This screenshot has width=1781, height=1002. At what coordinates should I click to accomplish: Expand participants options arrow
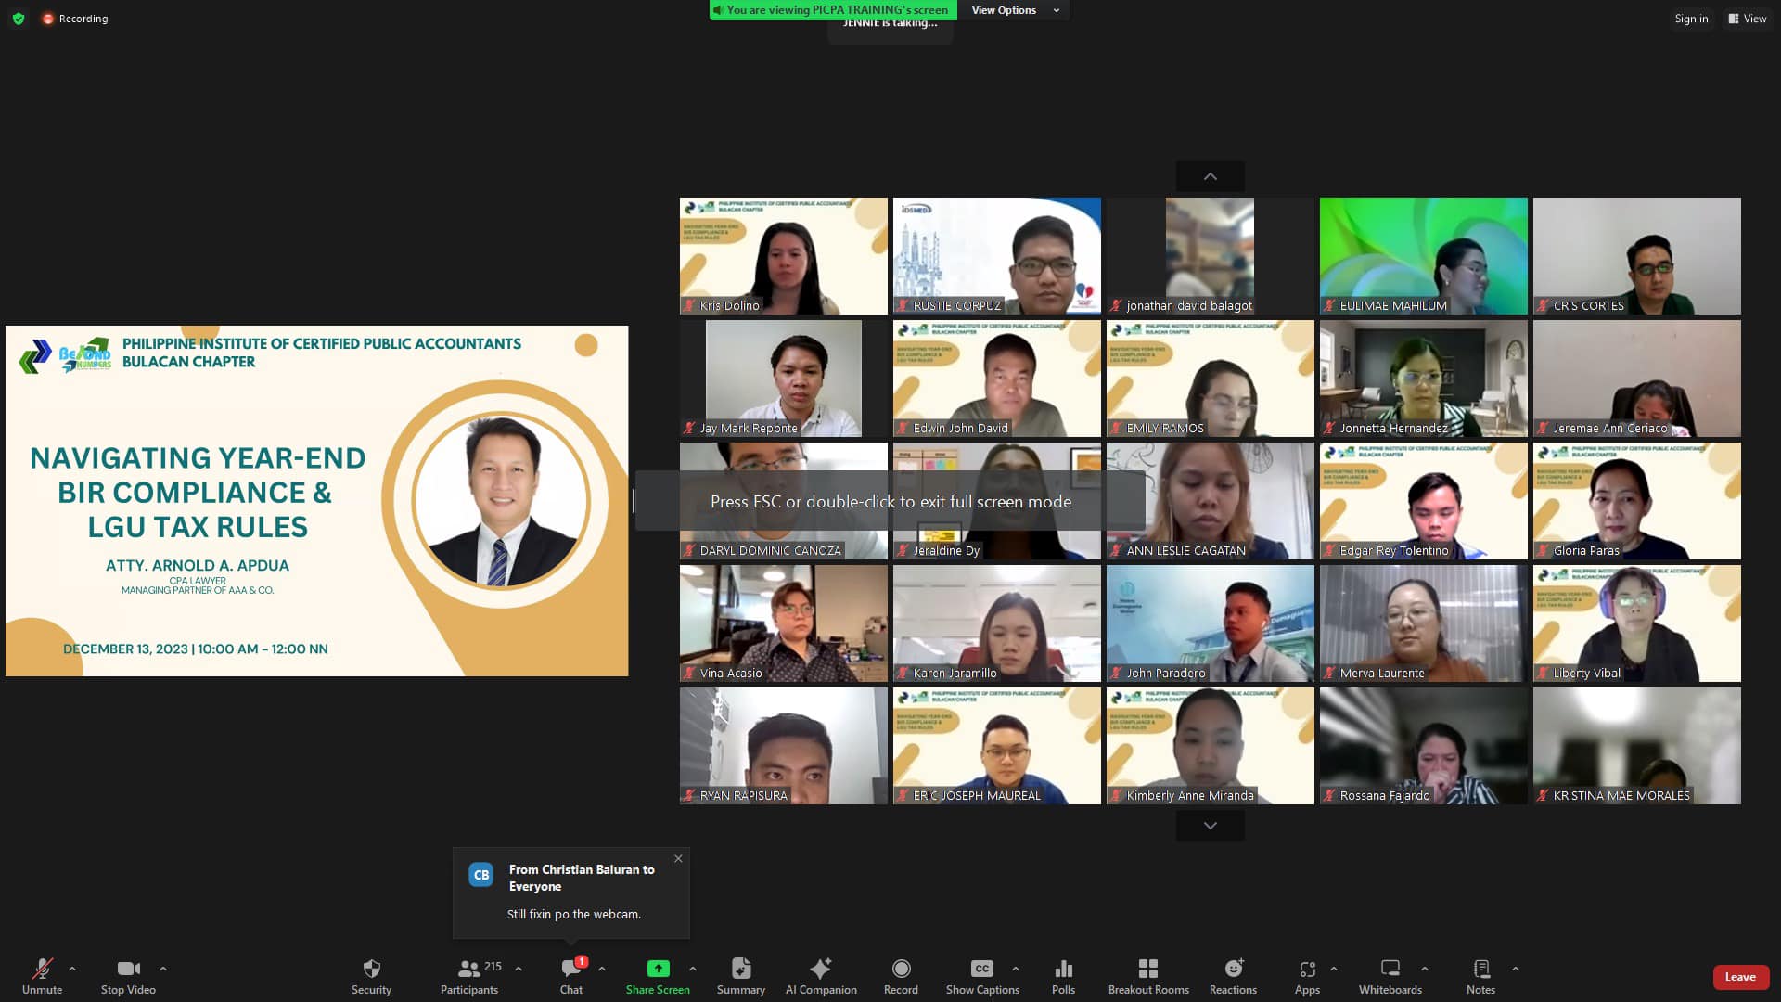click(519, 969)
